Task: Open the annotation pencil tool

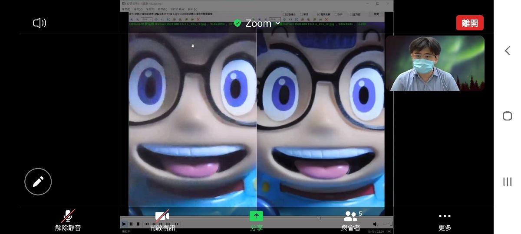Action: [38, 182]
